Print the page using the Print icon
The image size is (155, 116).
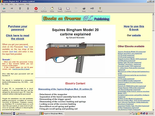[x=84, y=9]
